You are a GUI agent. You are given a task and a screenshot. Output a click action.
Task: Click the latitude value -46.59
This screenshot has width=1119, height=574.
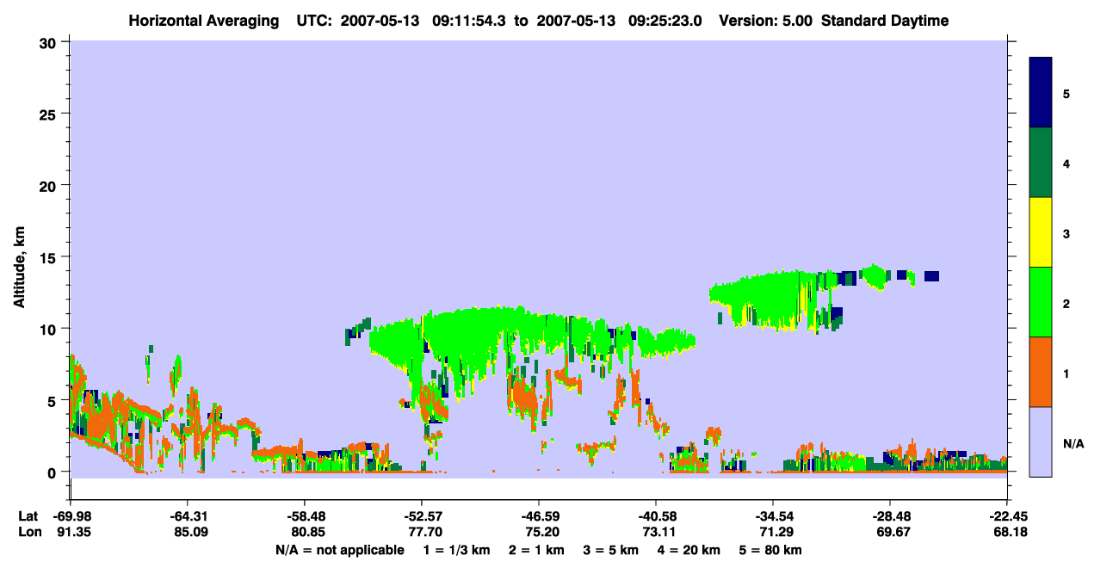pos(538,516)
